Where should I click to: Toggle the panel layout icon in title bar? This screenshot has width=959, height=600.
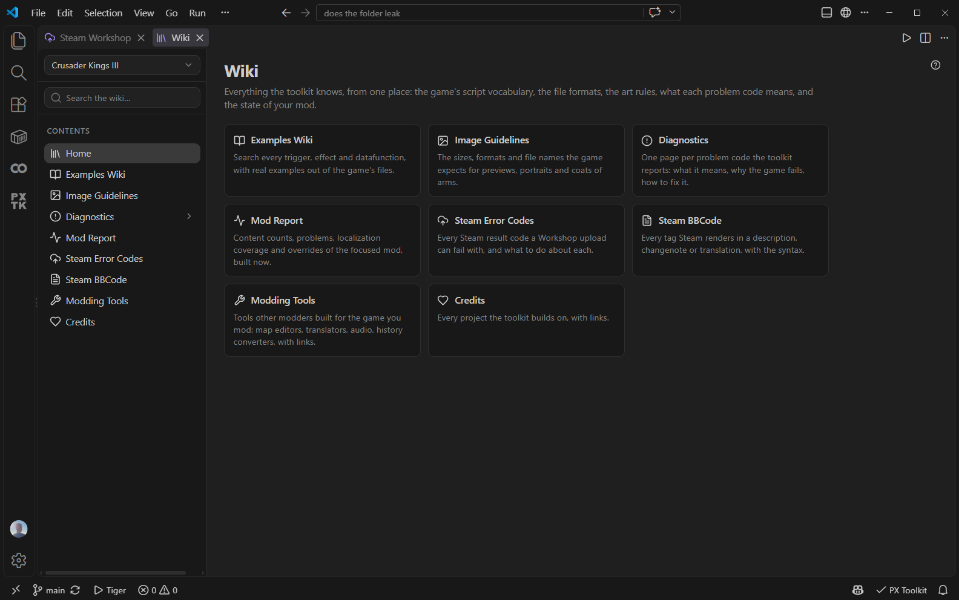point(826,13)
